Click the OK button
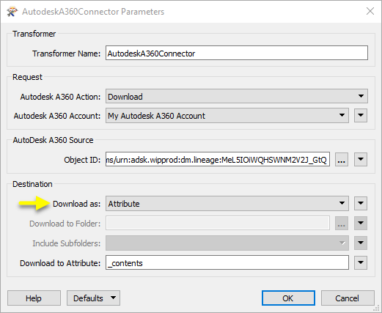382x313 pixels. point(288,298)
